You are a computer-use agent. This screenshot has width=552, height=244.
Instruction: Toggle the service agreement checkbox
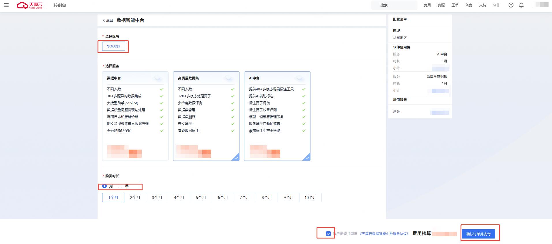tap(328, 234)
